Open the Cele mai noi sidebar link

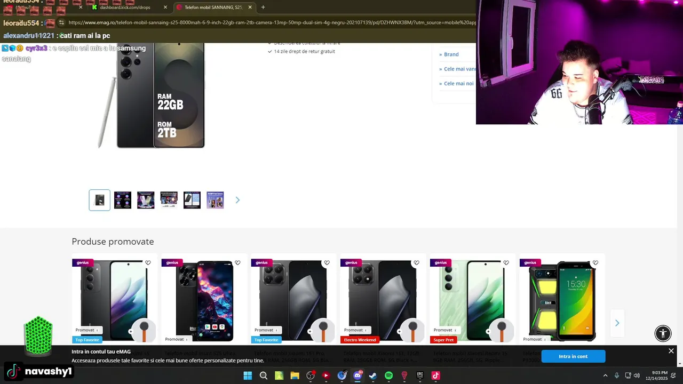pyautogui.click(x=459, y=84)
